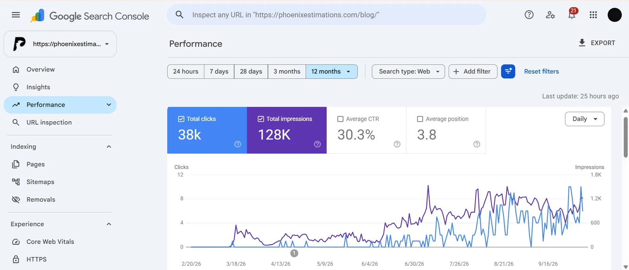Open the property selector dropdown

[x=60, y=44]
